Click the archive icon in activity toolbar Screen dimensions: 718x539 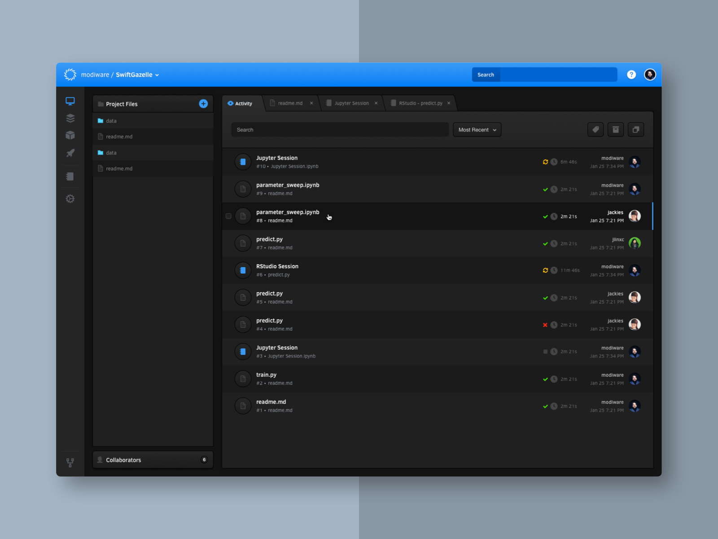(x=615, y=129)
